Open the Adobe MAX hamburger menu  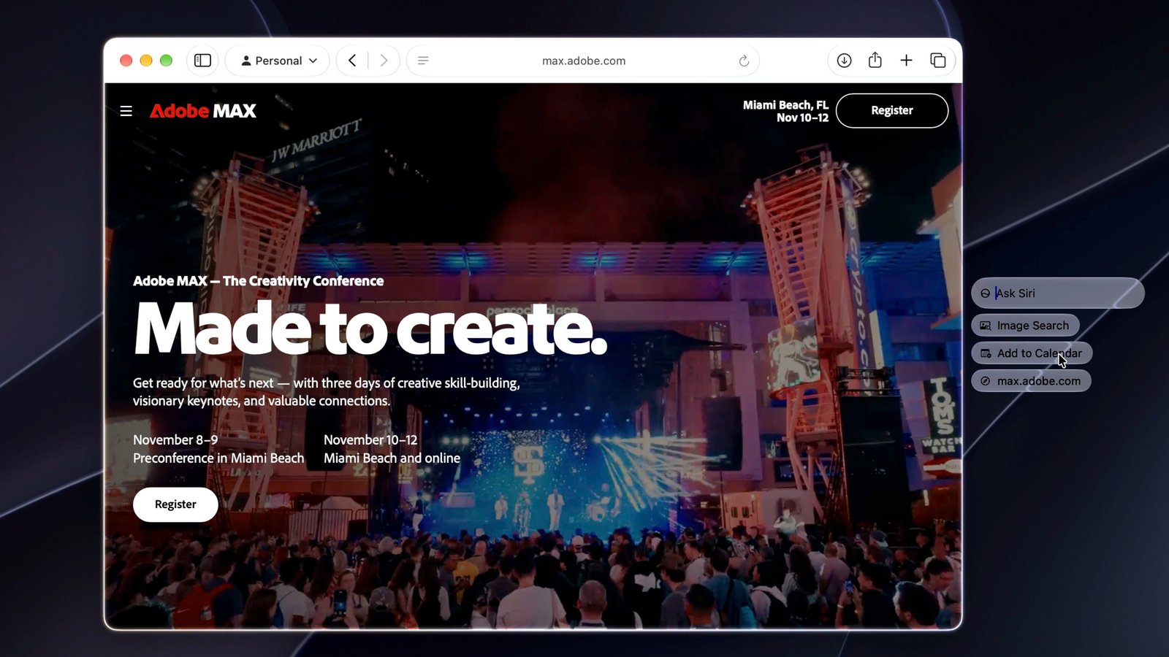126,111
